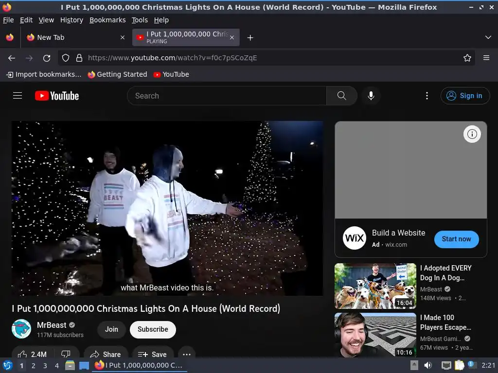Activate voice search microphone
The width and height of the screenshot is (498, 373).
[371, 96]
